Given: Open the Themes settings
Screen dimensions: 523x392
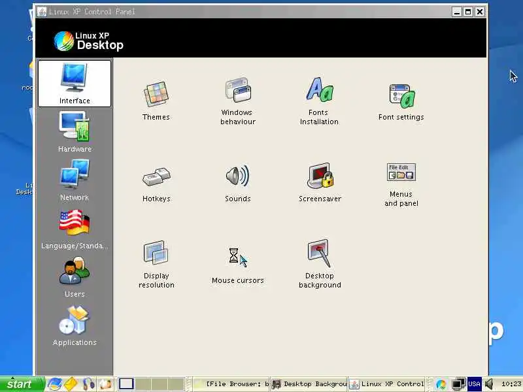Looking at the screenshot, I should pyautogui.click(x=156, y=101).
